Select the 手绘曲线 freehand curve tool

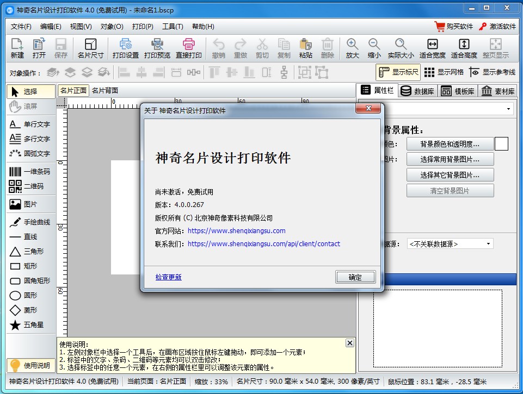(30, 222)
